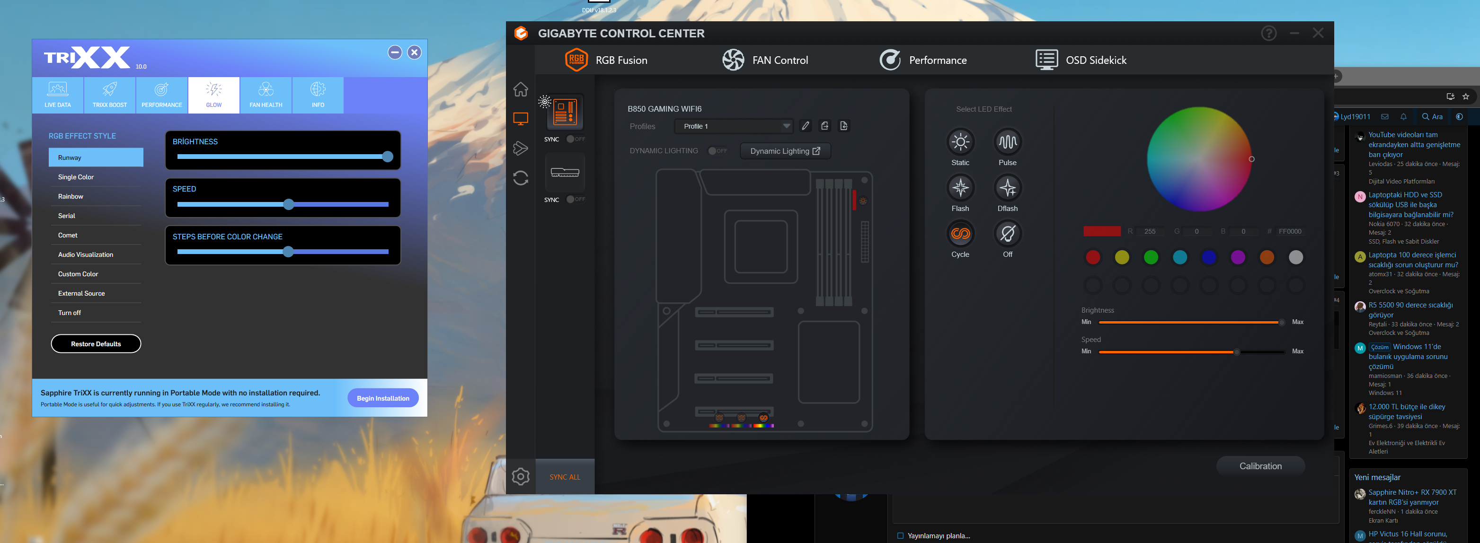This screenshot has height=543, width=1480.
Task: Select the Pulse LED effect icon
Action: (x=1007, y=141)
